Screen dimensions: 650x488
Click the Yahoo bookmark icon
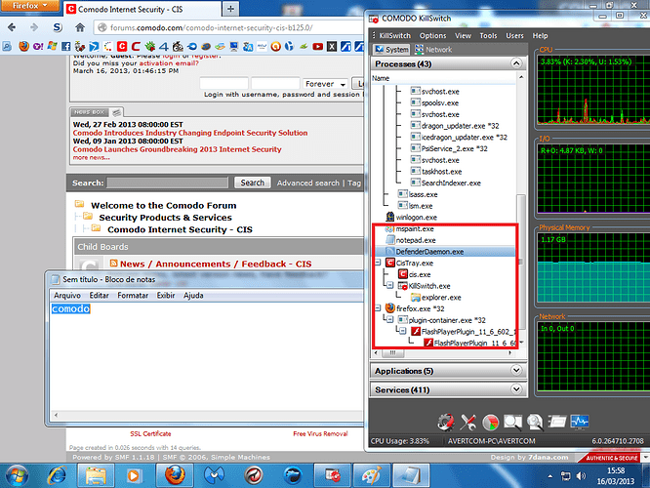pos(38,47)
